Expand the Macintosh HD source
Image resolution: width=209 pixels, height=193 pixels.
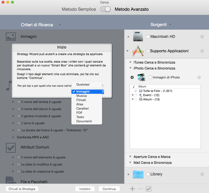click(x=129, y=37)
